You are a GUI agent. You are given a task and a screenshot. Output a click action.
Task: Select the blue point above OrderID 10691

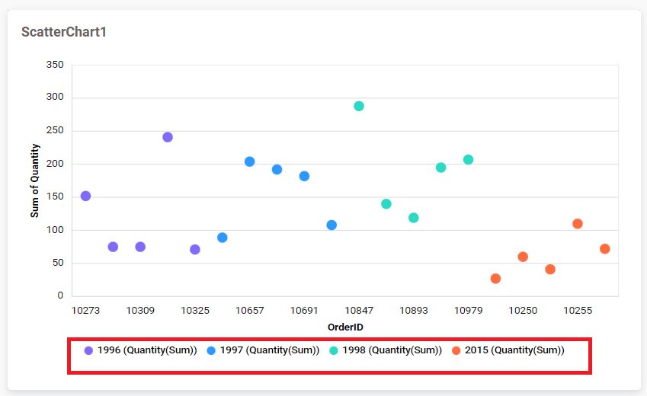click(304, 176)
